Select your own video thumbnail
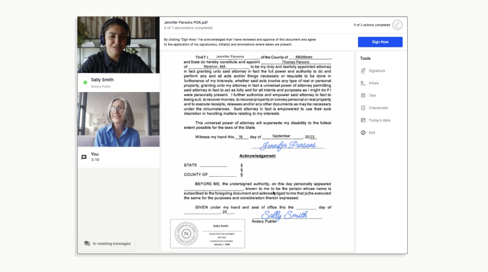 [119, 120]
